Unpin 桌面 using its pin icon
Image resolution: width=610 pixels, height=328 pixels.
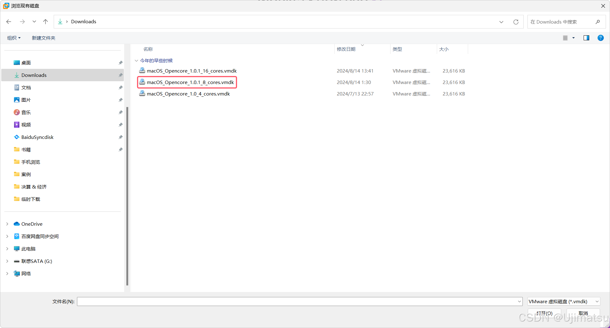[120, 63]
